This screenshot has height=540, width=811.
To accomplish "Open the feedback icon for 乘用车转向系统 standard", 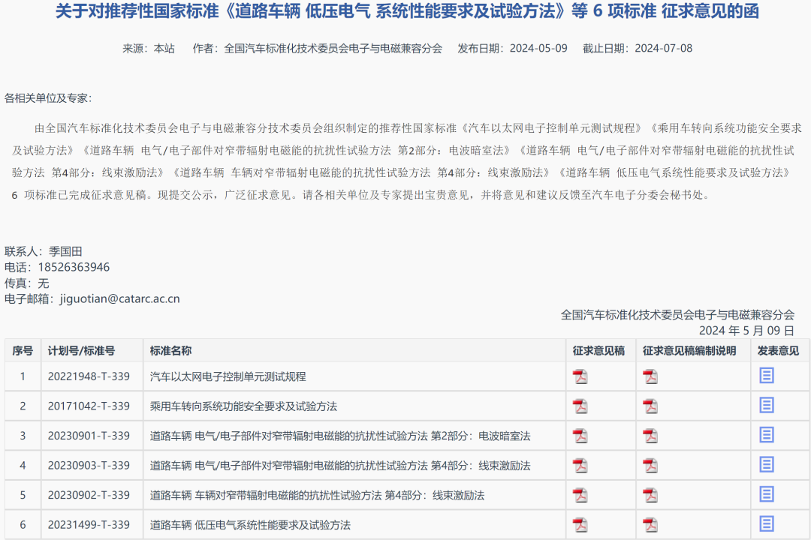I will tap(767, 405).
